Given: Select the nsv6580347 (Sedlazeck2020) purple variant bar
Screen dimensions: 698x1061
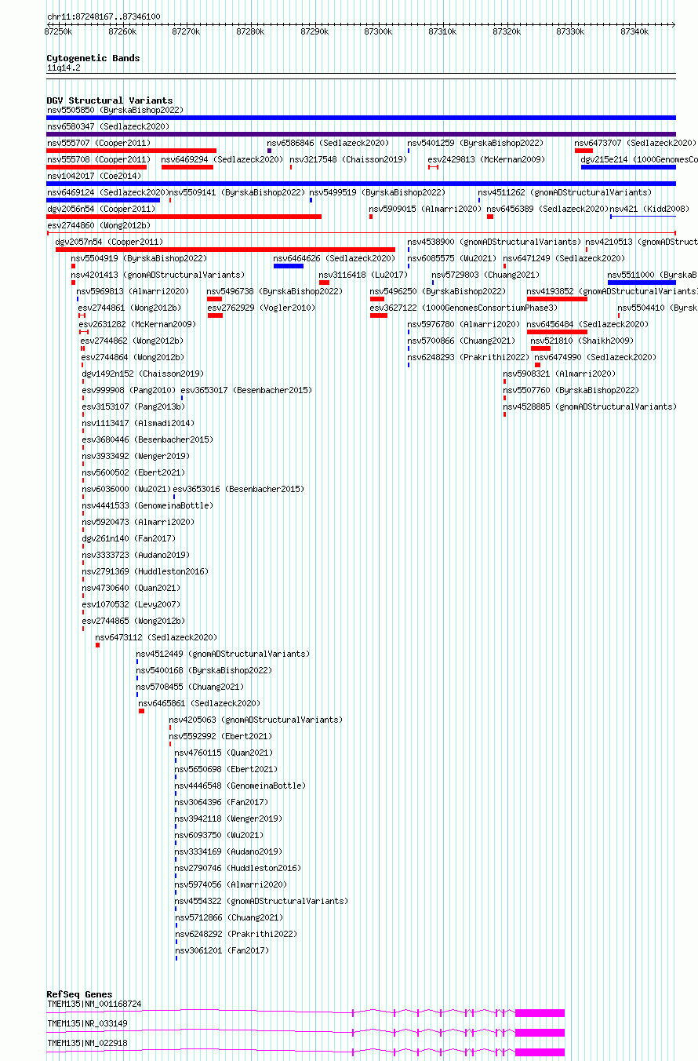Looking at the screenshot, I should [361, 134].
